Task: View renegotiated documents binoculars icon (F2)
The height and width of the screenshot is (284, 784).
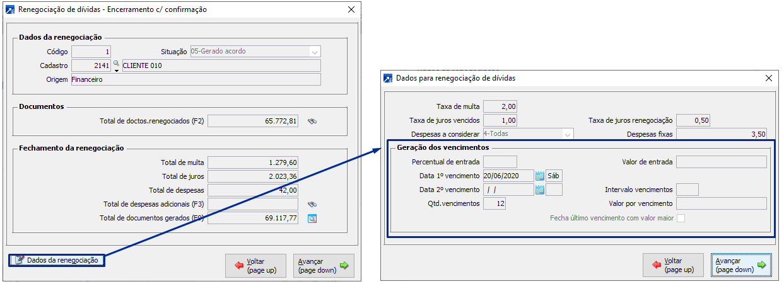Action: pos(312,122)
